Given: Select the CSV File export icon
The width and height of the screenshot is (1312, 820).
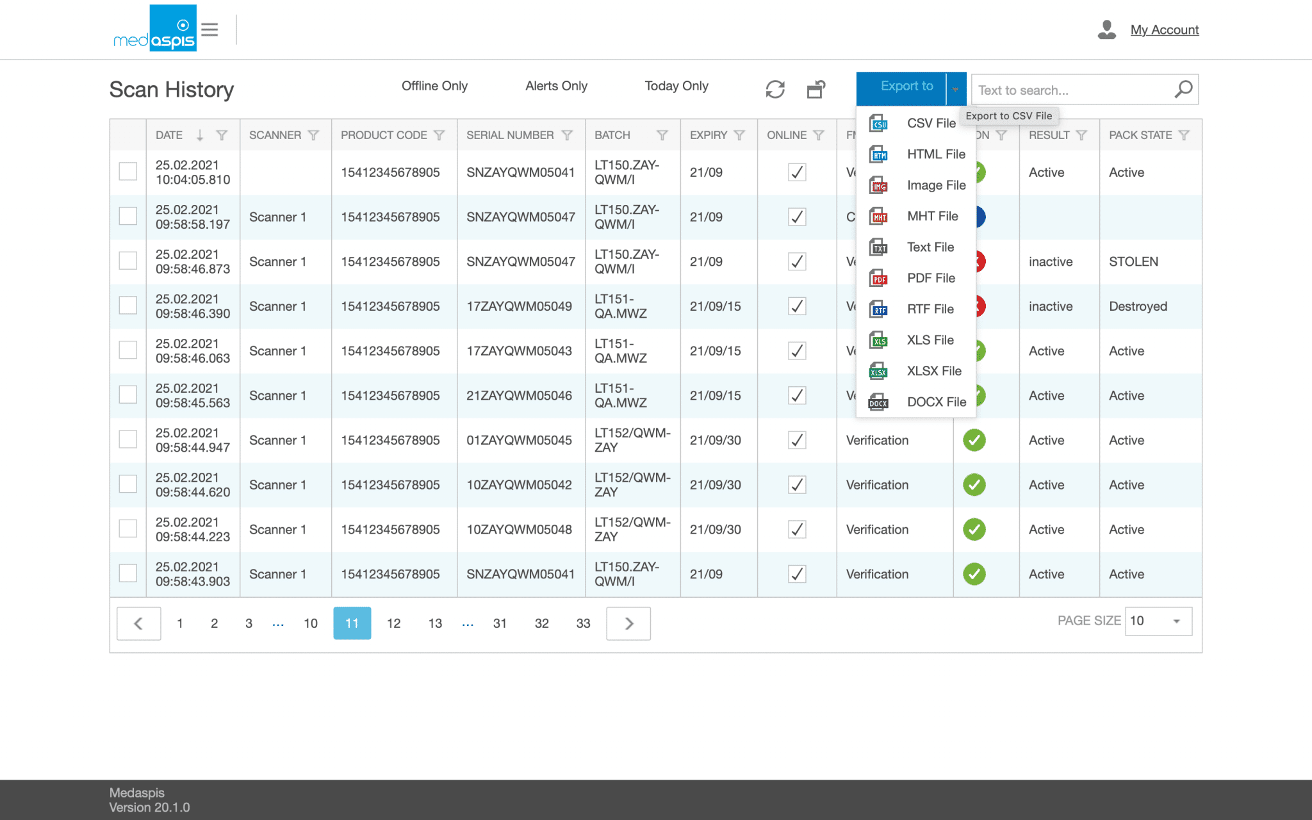Looking at the screenshot, I should pos(878,123).
